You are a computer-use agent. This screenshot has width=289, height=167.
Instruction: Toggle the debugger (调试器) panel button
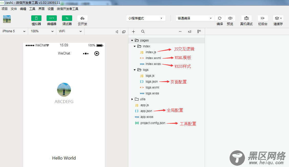click(x=67, y=18)
